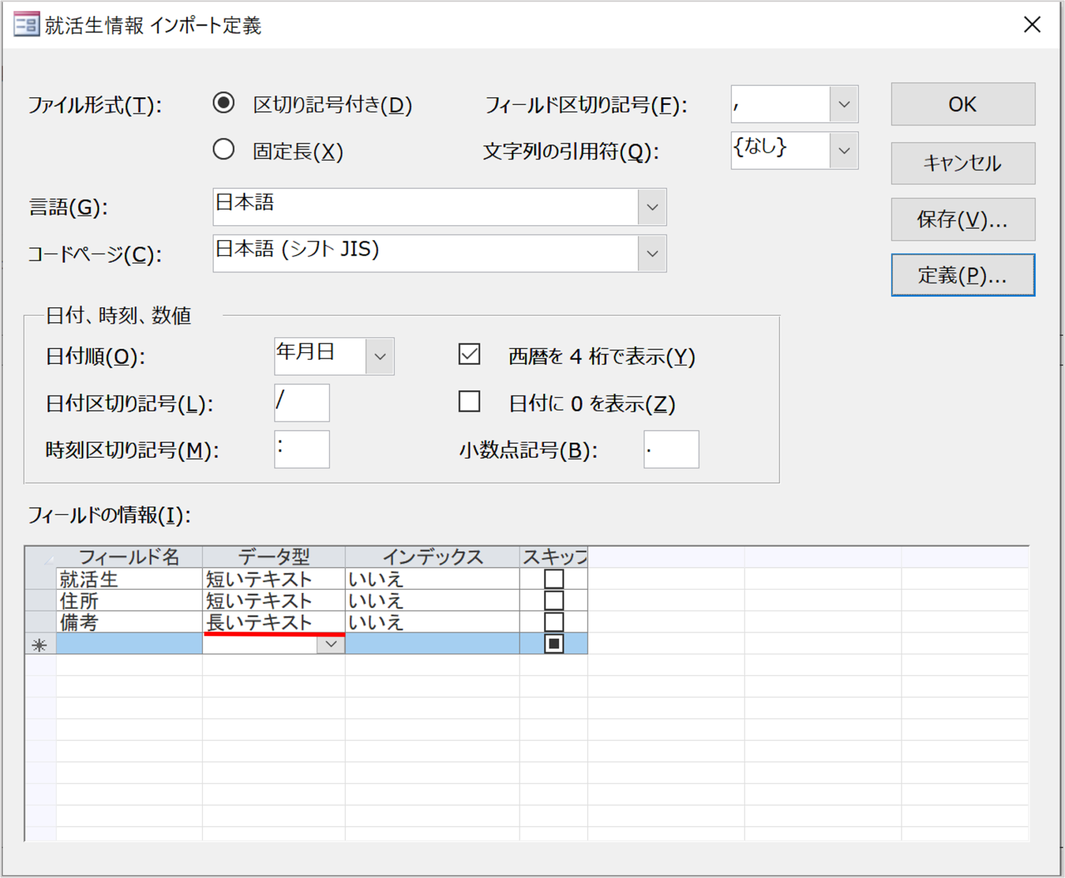1065x878 pixels.
Task: Enable 日付に 0 を表示(Z) checkbox
Action: point(469,401)
